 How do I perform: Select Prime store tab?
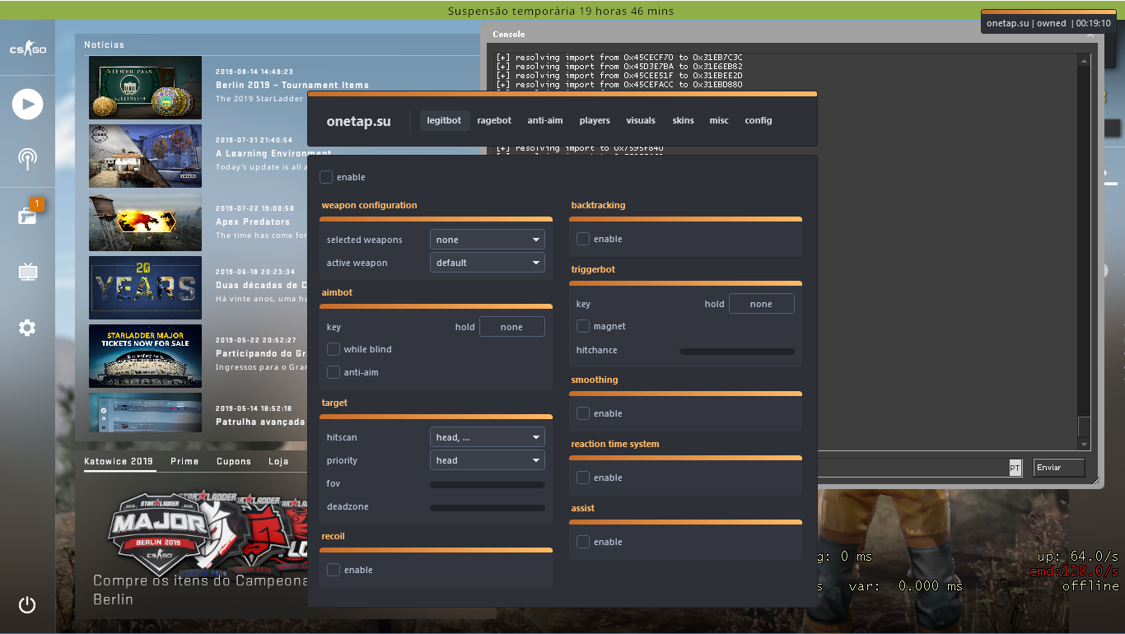(x=184, y=461)
